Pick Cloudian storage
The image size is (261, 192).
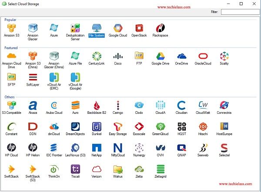(x=181, y=105)
